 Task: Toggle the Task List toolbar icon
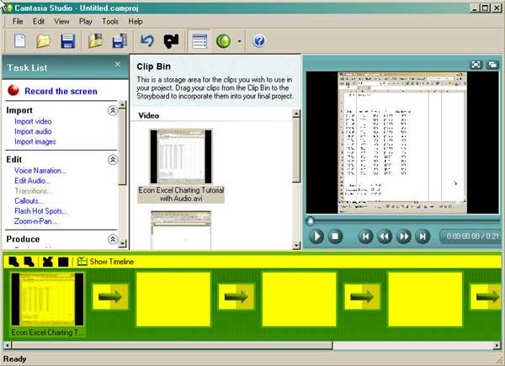click(x=199, y=41)
